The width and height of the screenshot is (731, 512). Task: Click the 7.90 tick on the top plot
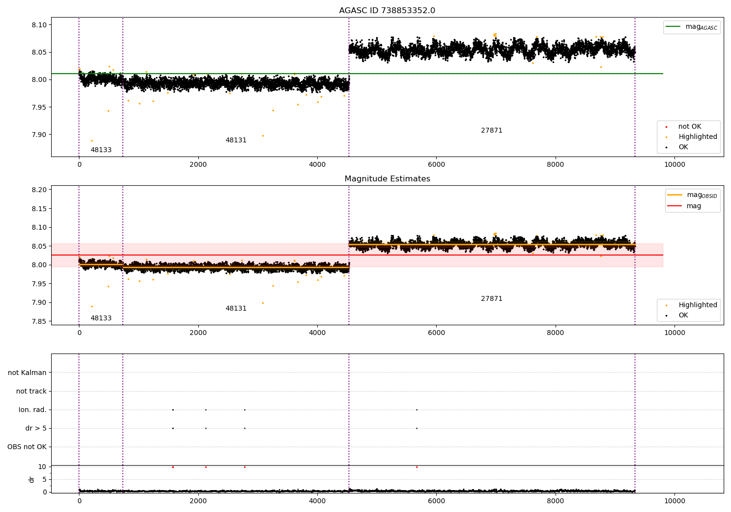coord(38,135)
